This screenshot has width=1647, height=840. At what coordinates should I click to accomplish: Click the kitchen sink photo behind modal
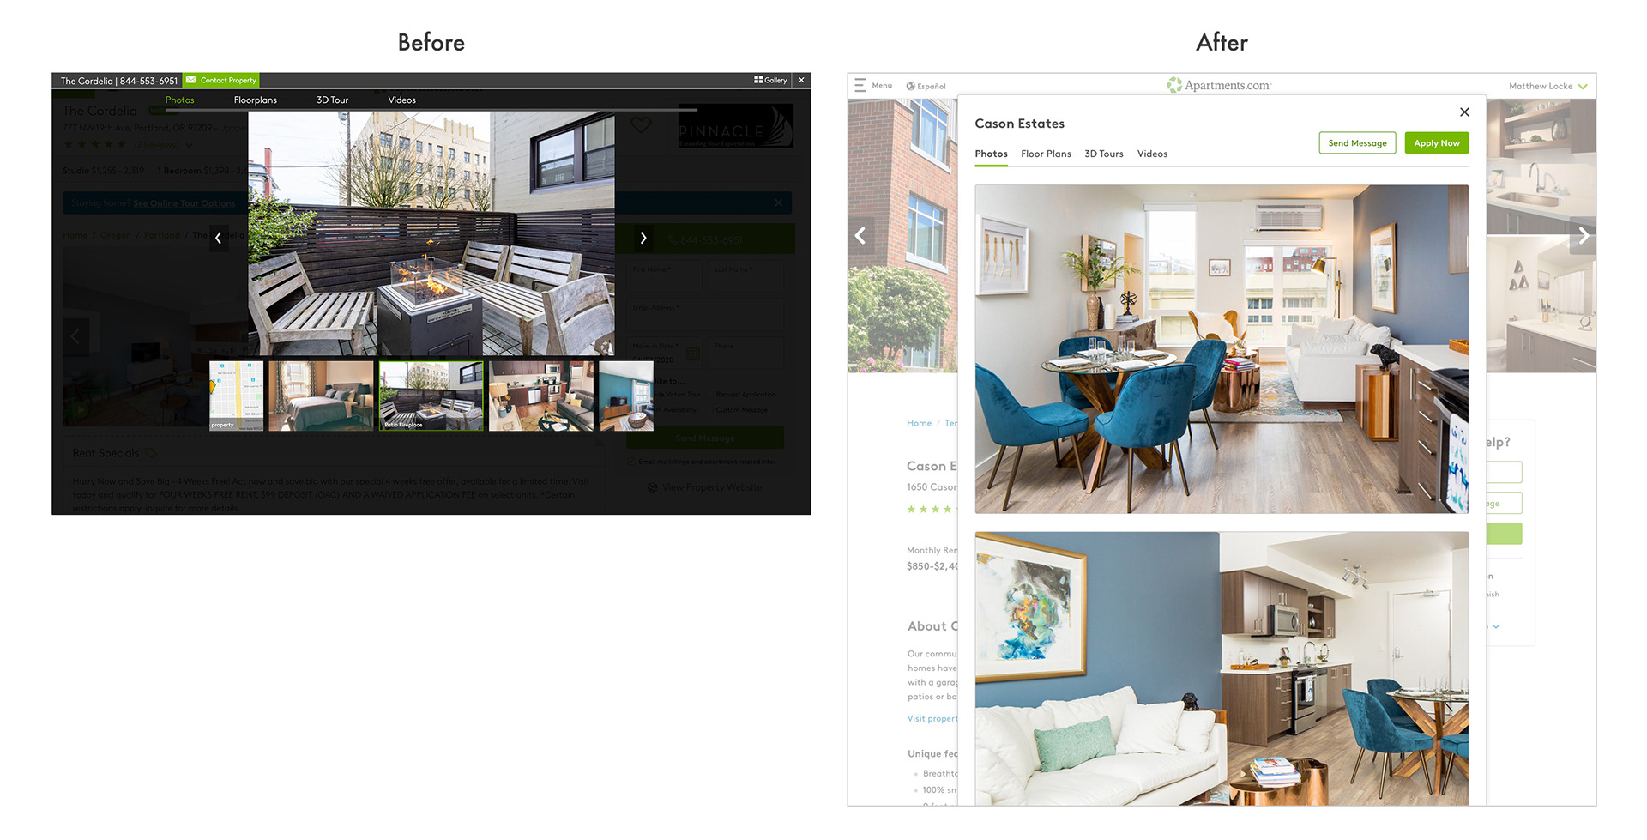pos(1541,166)
